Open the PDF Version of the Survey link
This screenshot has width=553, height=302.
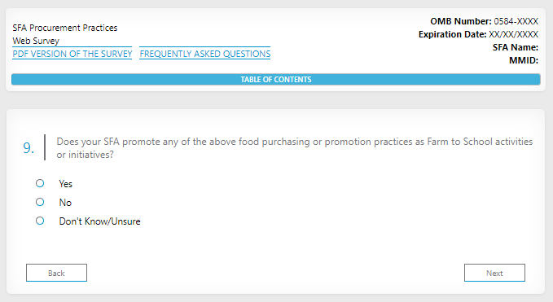(72, 54)
